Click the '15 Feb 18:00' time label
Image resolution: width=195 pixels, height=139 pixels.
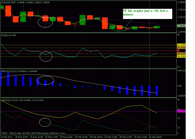(66, 137)
